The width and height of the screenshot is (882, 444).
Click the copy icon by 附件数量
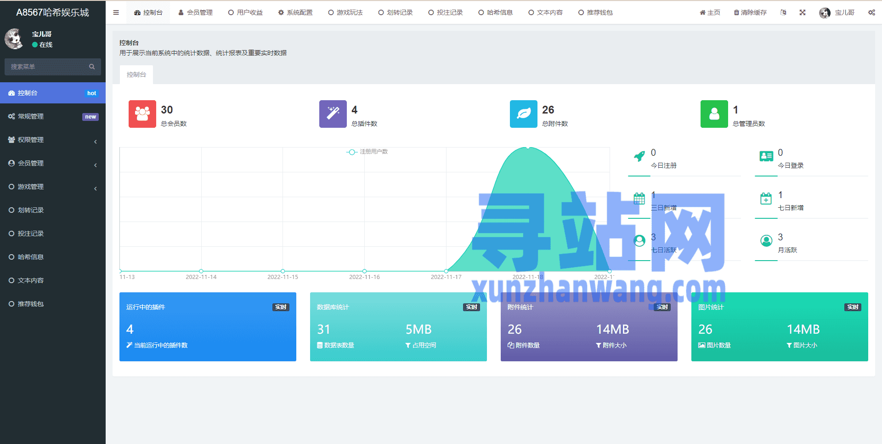511,345
